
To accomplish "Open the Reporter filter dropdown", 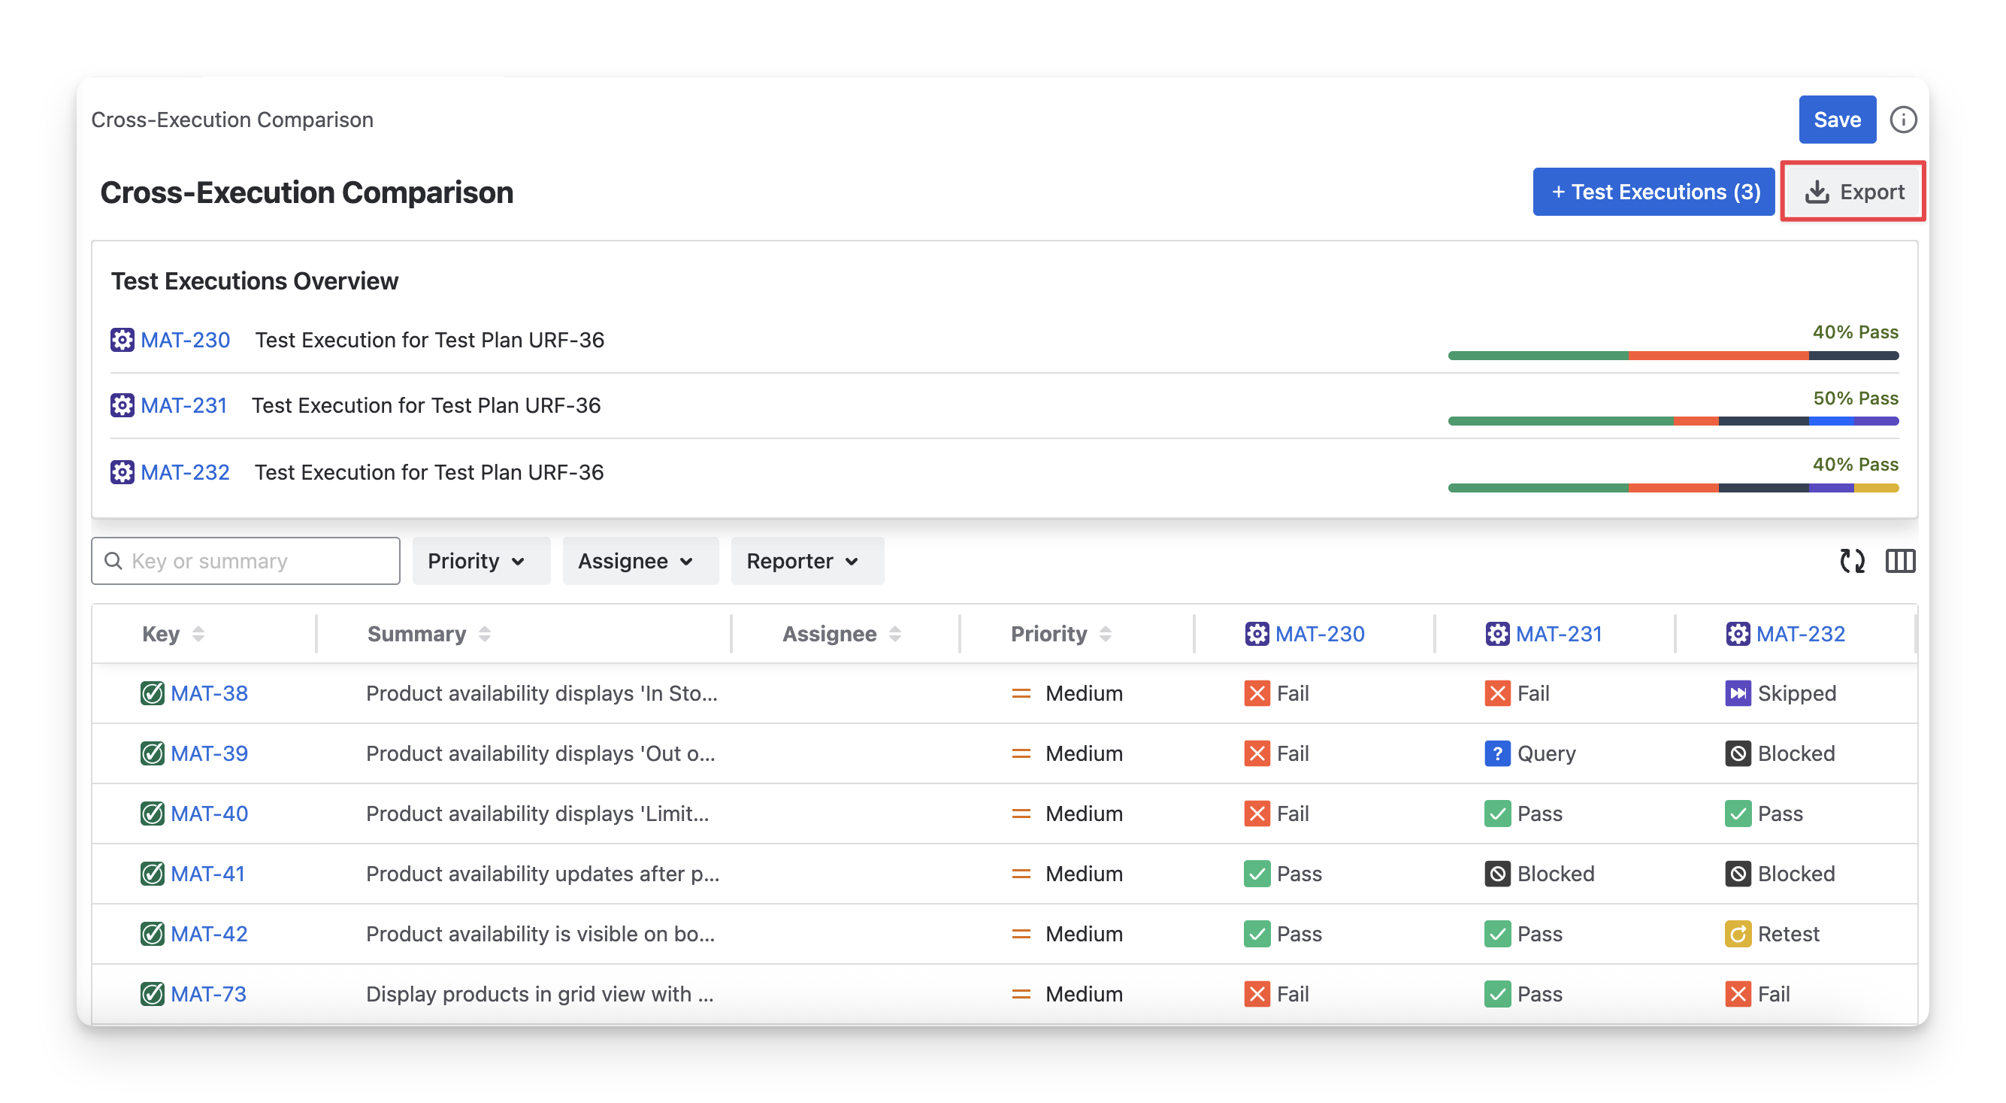I will (806, 561).
